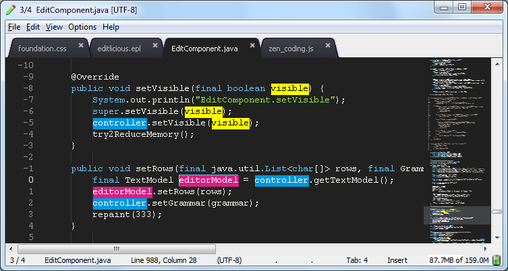Open the File menu
The height and width of the screenshot is (271, 508).
click(14, 27)
